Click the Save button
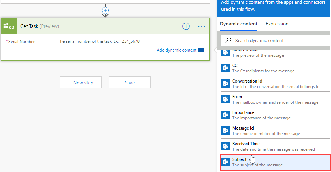This screenshot has height=172, width=331. [x=130, y=83]
